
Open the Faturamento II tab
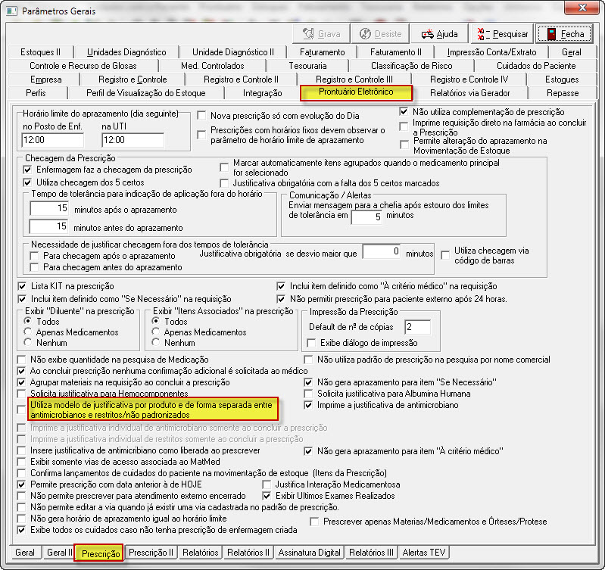coord(395,52)
